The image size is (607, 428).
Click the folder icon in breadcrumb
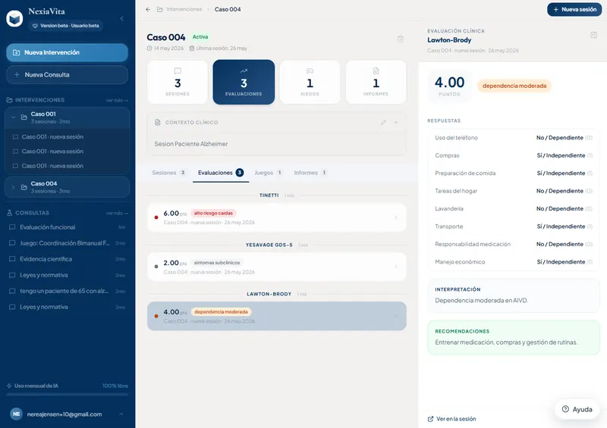click(159, 9)
